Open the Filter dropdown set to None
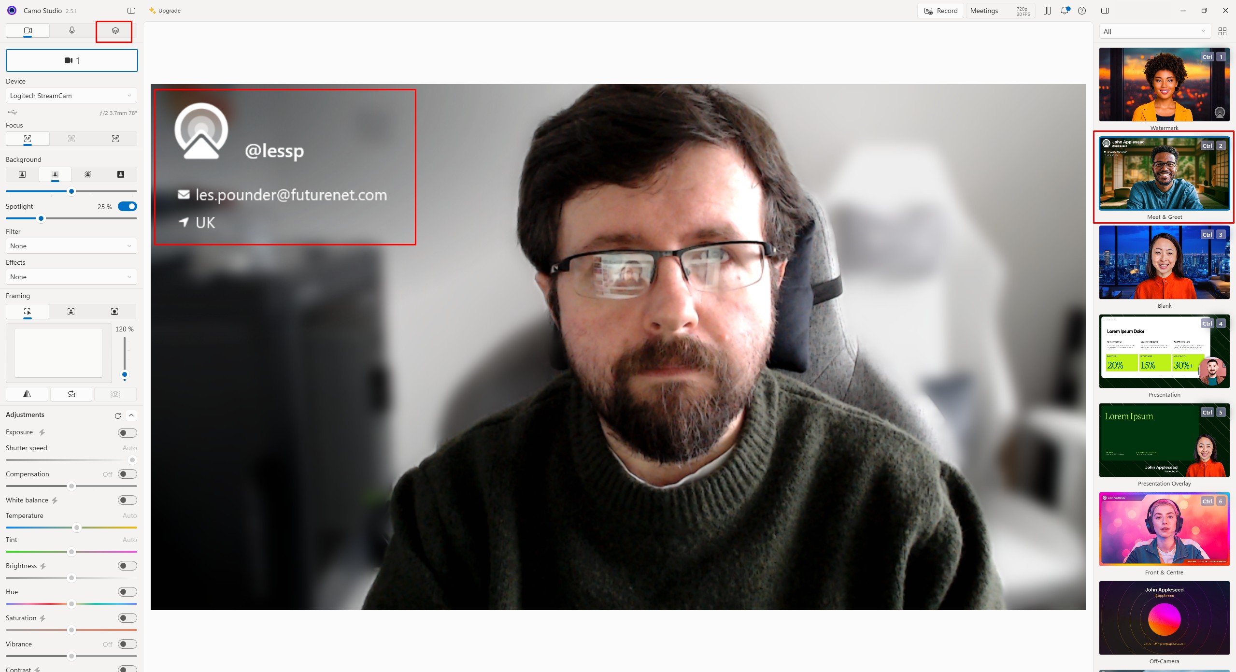 (71, 246)
